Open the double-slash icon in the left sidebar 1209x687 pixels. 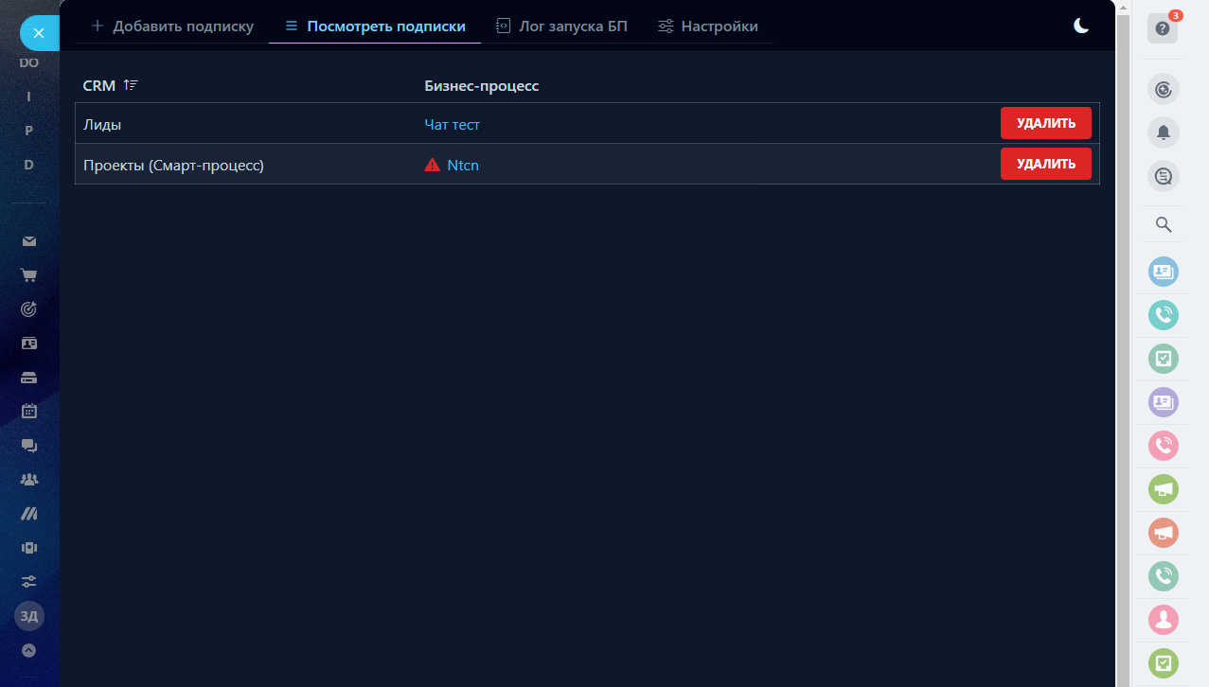29,514
